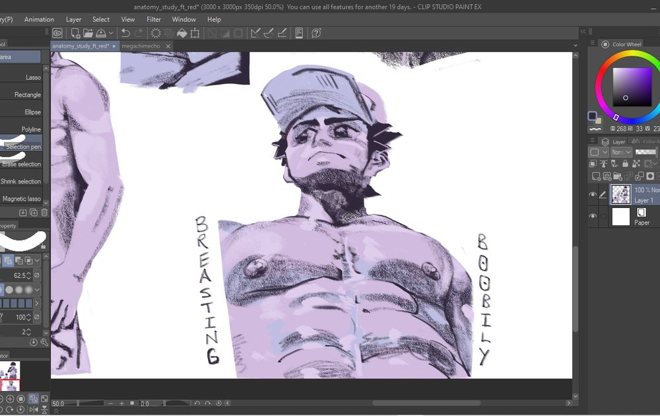Create a new canvas with New icon
The height and width of the screenshot is (416, 660).
click(x=75, y=33)
